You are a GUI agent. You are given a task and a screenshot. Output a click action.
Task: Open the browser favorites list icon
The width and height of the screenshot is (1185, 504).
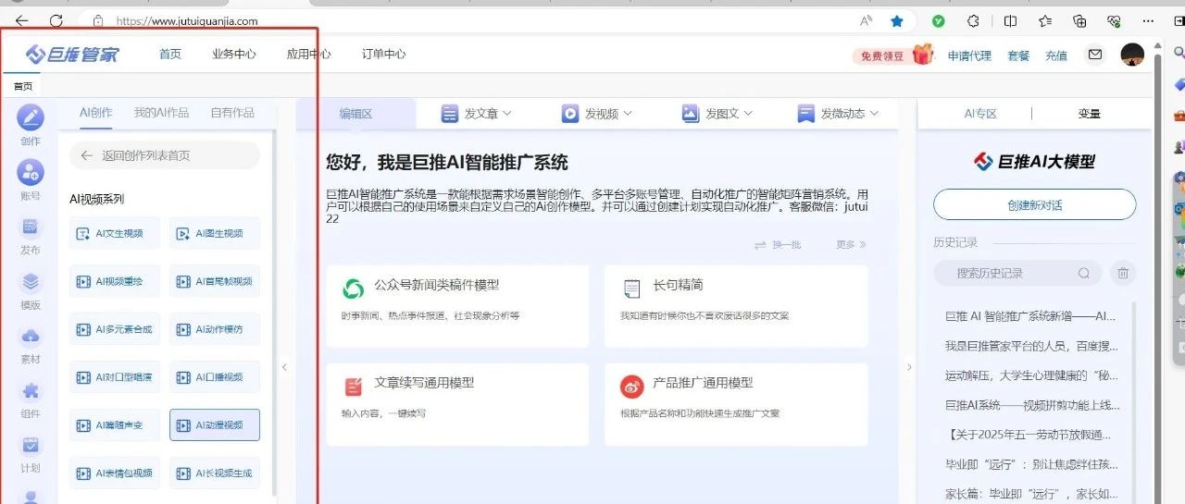point(1045,20)
